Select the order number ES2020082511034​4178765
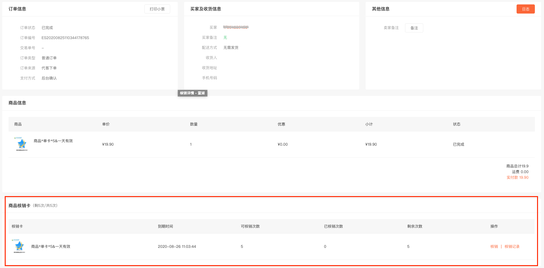The height and width of the screenshot is (268, 544). pos(65,38)
